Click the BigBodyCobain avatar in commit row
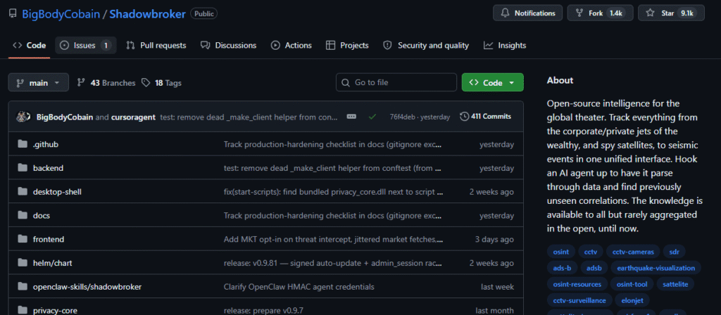The image size is (721, 315). [x=23, y=117]
